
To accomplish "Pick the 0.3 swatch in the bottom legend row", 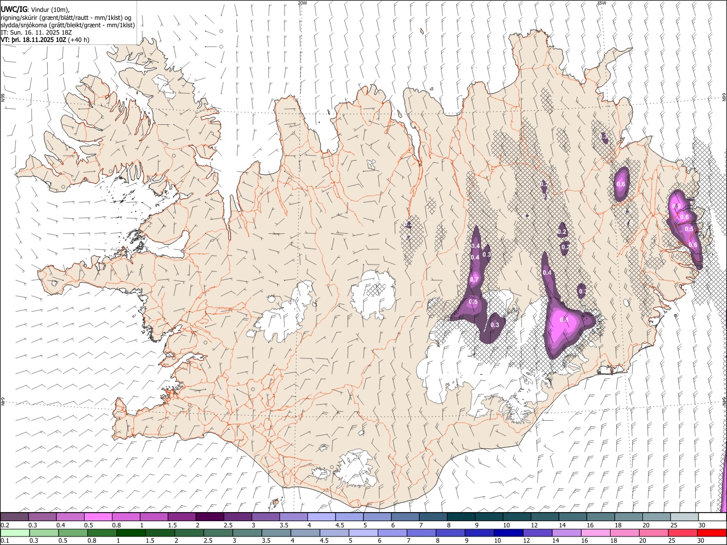I will click(x=44, y=533).
